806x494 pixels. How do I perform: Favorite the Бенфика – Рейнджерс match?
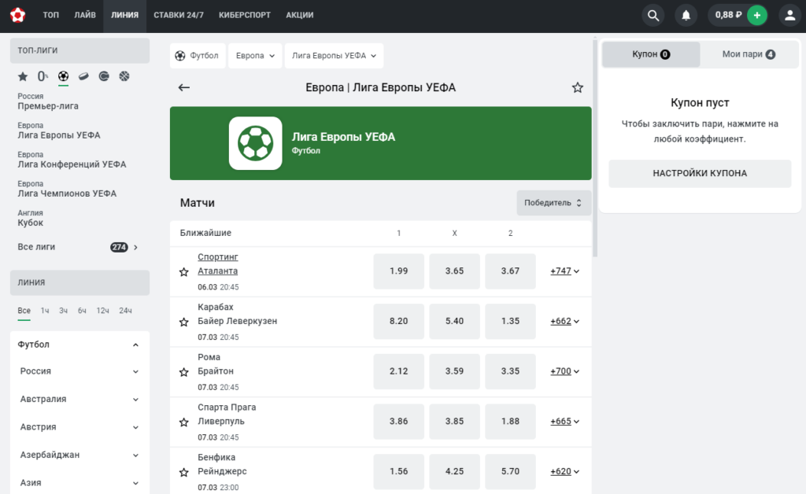click(x=184, y=473)
